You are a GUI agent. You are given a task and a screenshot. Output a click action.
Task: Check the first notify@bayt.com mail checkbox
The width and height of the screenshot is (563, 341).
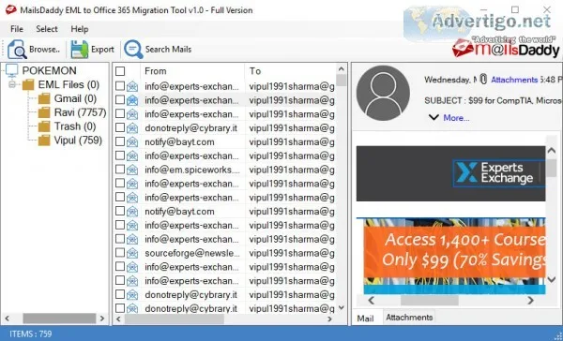point(120,141)
